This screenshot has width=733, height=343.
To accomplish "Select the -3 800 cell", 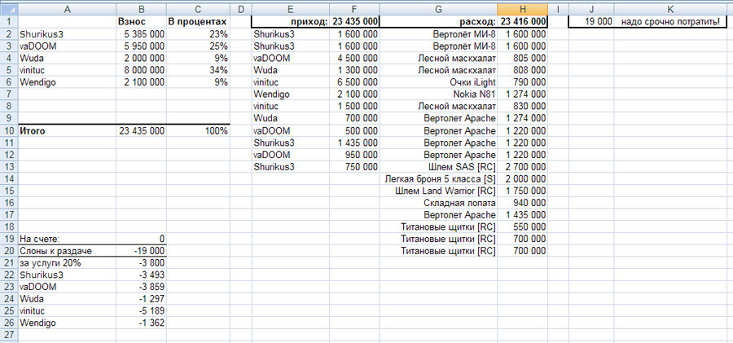I will tap(141, 263).
